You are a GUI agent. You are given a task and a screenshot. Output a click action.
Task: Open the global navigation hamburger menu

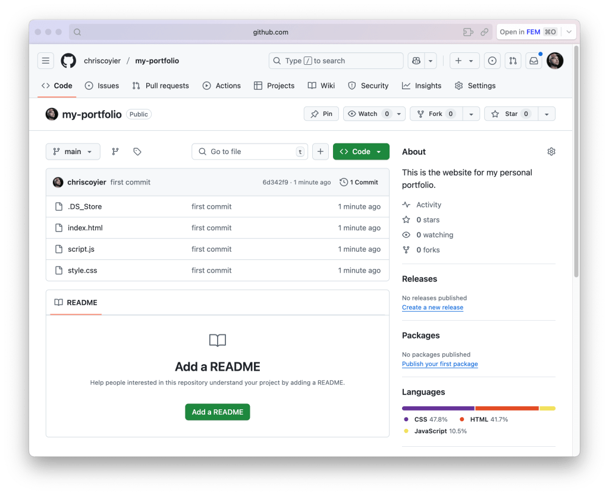pyautogui.click(x=46, y=60)
